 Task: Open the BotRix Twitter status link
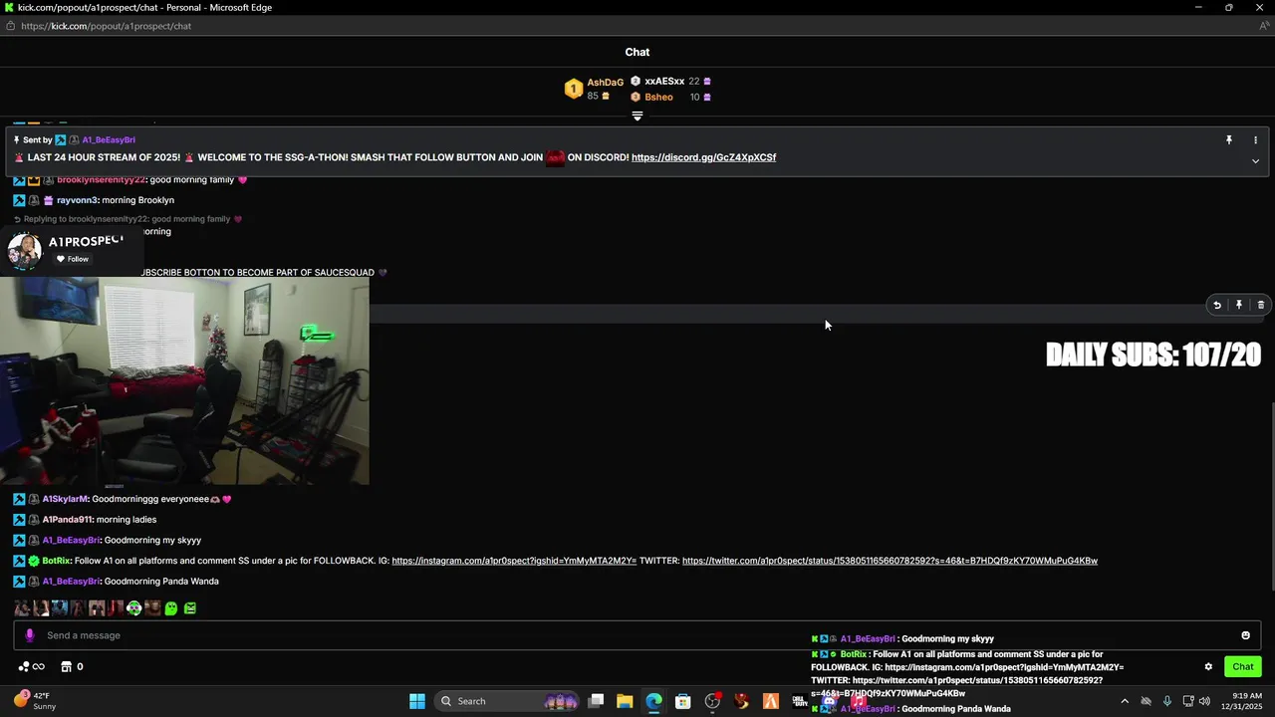tap(890, 561)
